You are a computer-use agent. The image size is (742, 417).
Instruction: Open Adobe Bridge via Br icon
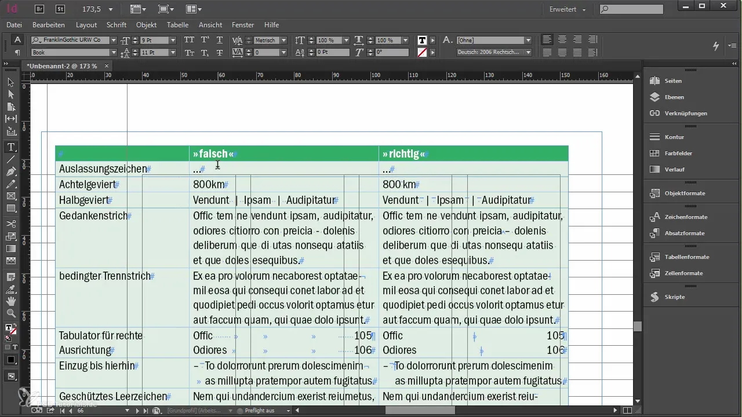tap(40, 9)
